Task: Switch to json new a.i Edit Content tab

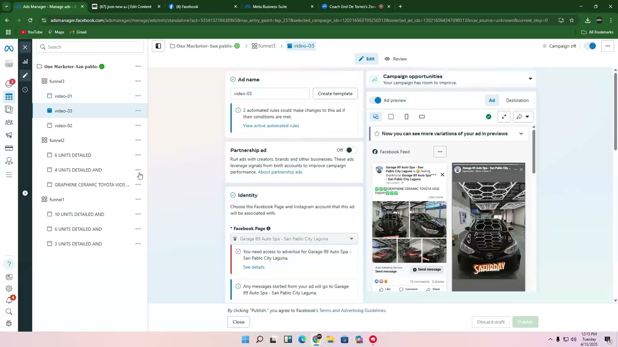Action: (x=125, y=7)
